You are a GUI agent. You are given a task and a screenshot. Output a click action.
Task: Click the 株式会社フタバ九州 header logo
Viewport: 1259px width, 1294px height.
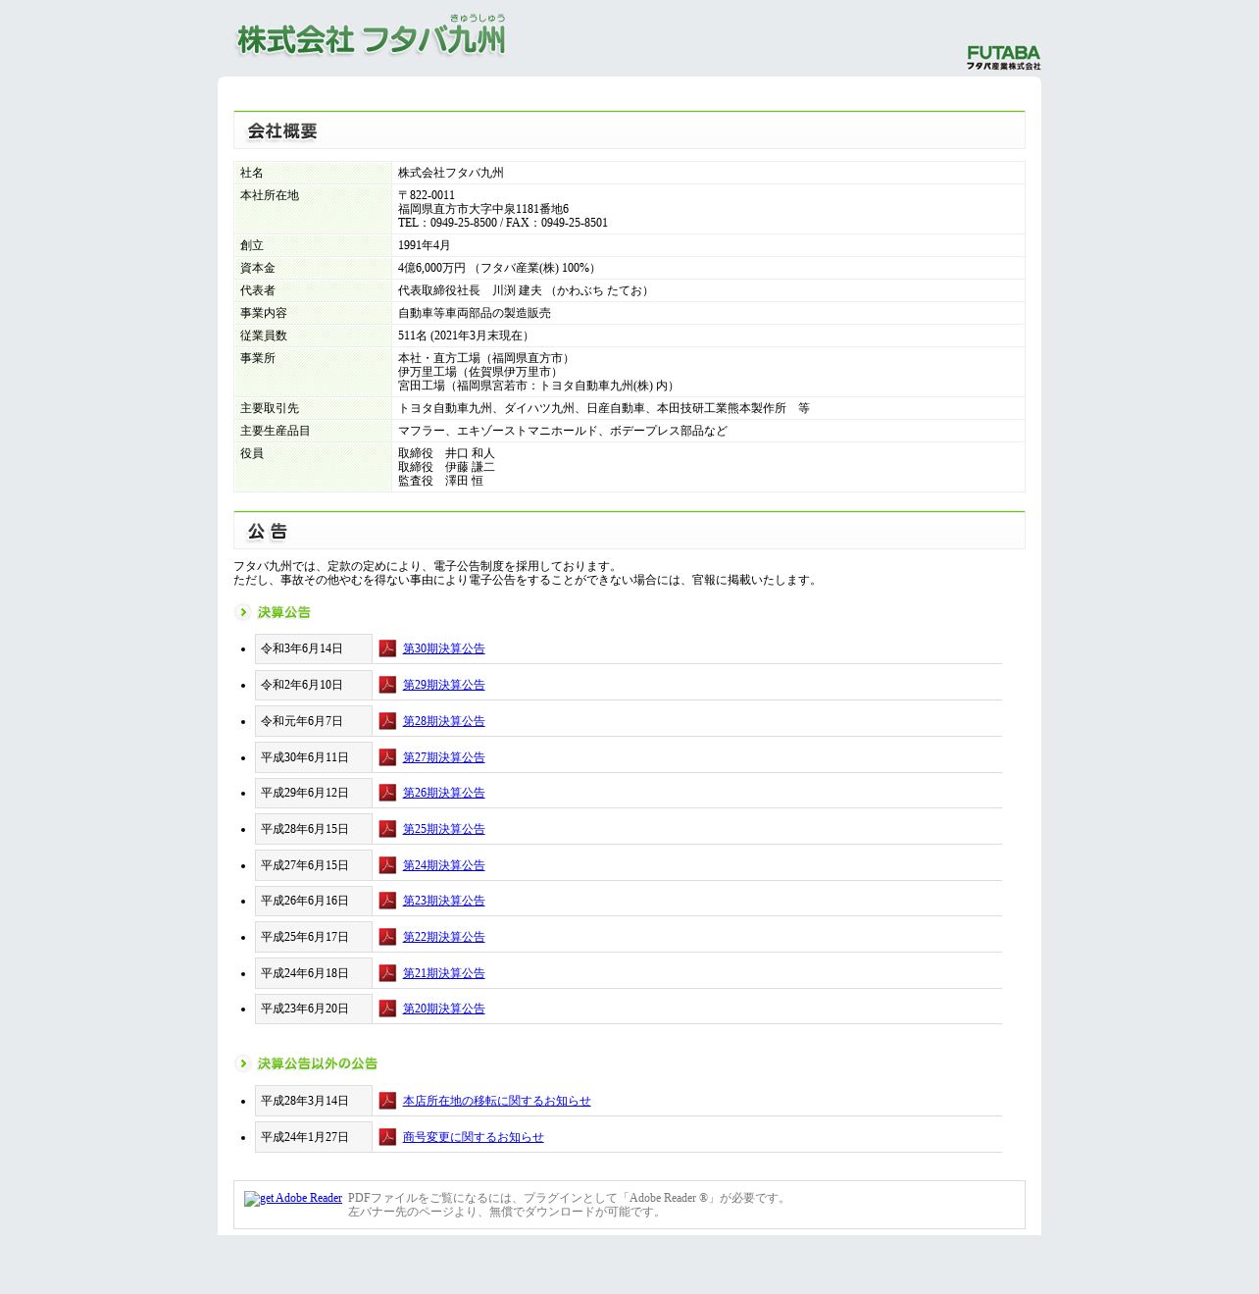(x=372, y=35)
